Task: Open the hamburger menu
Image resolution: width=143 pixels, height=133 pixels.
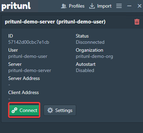Action: coord(119,6)
